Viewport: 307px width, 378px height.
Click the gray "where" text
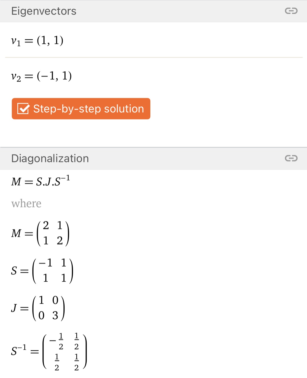coord(26,204)
